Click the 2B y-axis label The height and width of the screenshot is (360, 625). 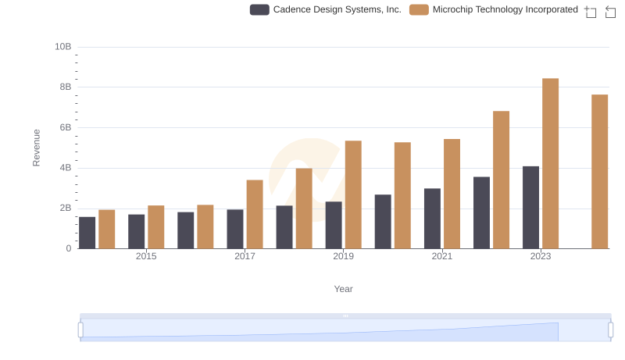[x=66, y=209]
